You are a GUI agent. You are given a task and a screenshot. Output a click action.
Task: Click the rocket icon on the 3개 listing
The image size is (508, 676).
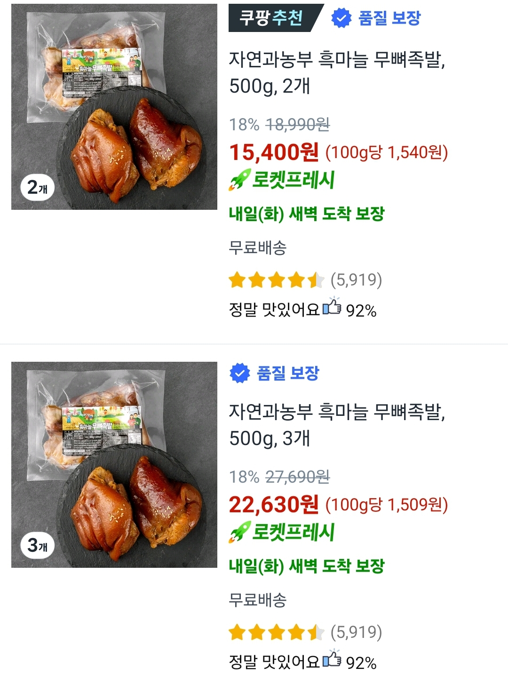[x=239, y=533]
